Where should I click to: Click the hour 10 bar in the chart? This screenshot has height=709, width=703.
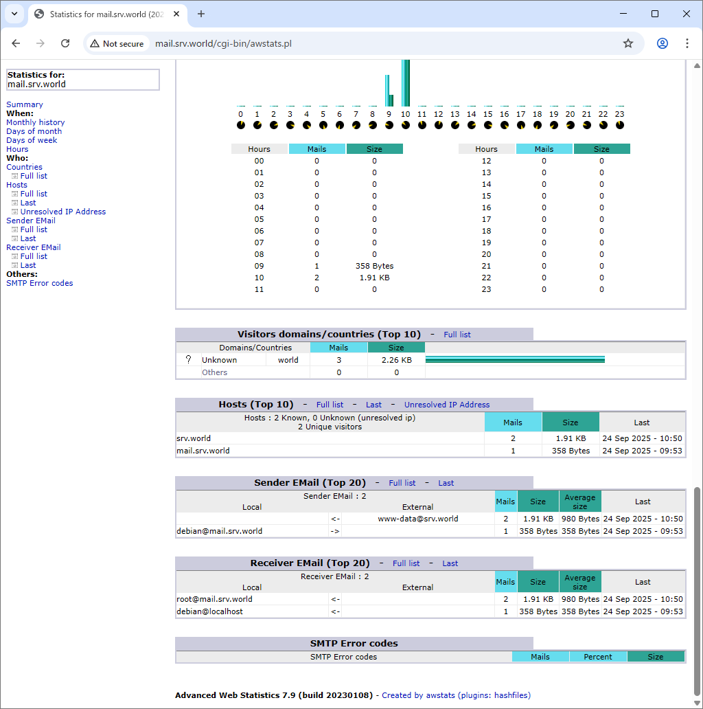(405, 83)
